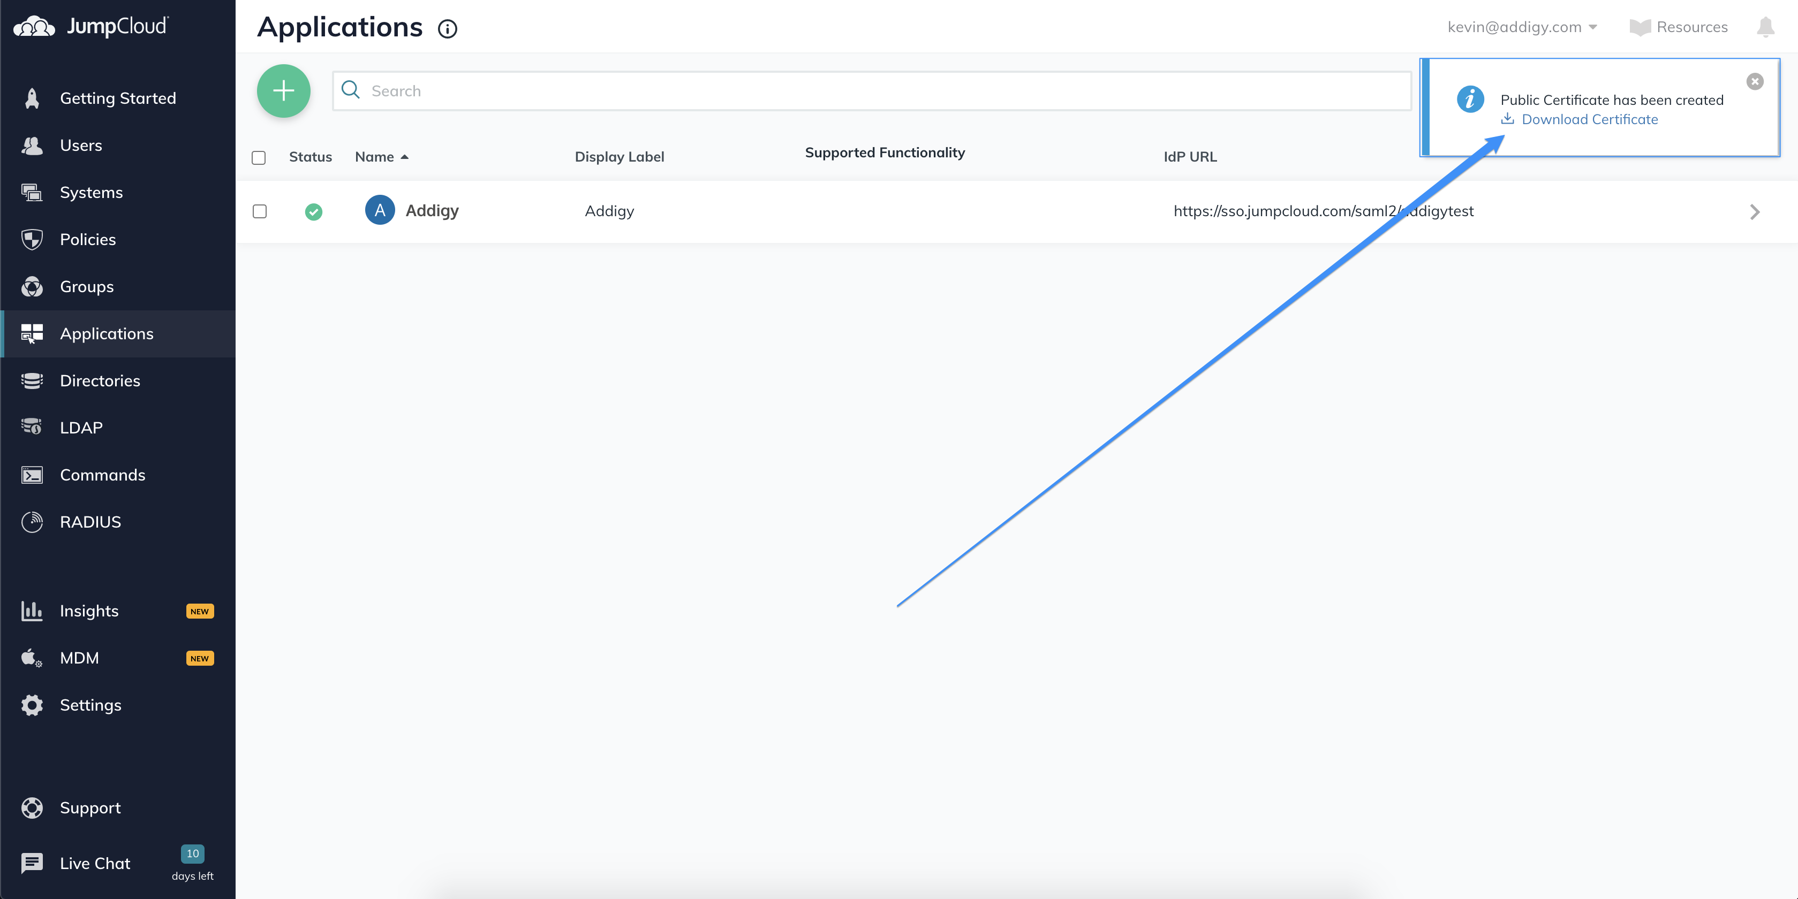Click the Status column header
This screenshot has width=1798, height=899.
(311, 157)
